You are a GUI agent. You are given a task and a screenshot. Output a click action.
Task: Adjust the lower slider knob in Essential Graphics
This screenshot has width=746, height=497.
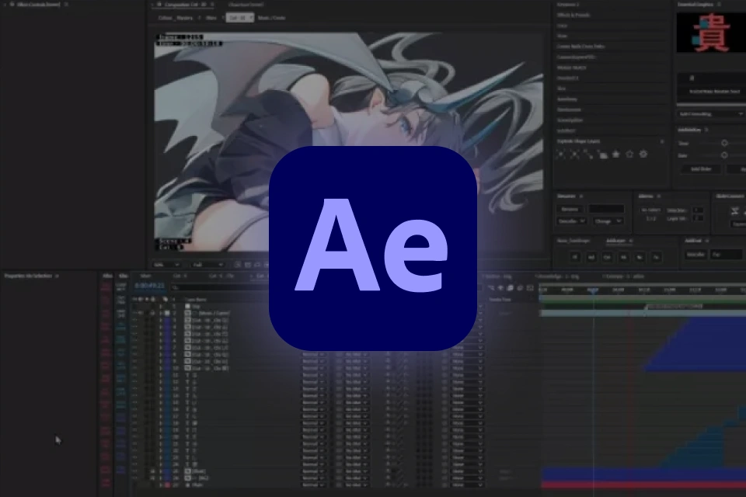point(724,155)
